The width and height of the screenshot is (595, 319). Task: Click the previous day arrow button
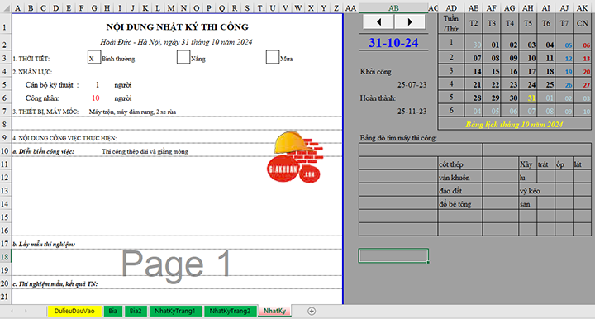[x=378, y=22]
